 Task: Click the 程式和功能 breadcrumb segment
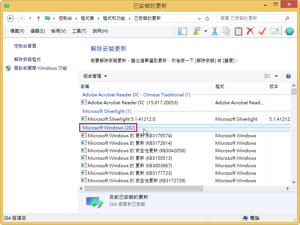pyautogui.click(x=114, y=18)
